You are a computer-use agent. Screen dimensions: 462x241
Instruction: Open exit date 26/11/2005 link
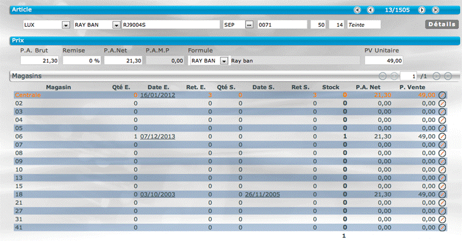tap(263, 194)
